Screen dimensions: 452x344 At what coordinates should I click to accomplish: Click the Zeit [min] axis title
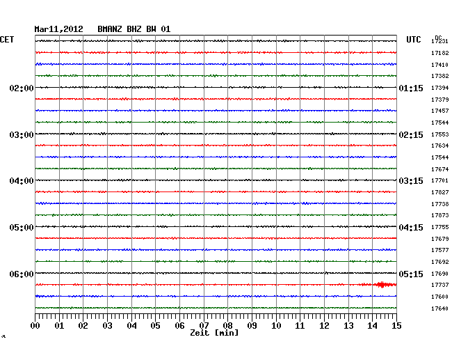click(x=214, y=333)
